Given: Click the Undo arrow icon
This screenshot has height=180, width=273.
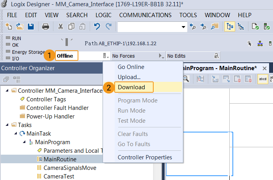Looking at the screenshot, I should point(97,26).
